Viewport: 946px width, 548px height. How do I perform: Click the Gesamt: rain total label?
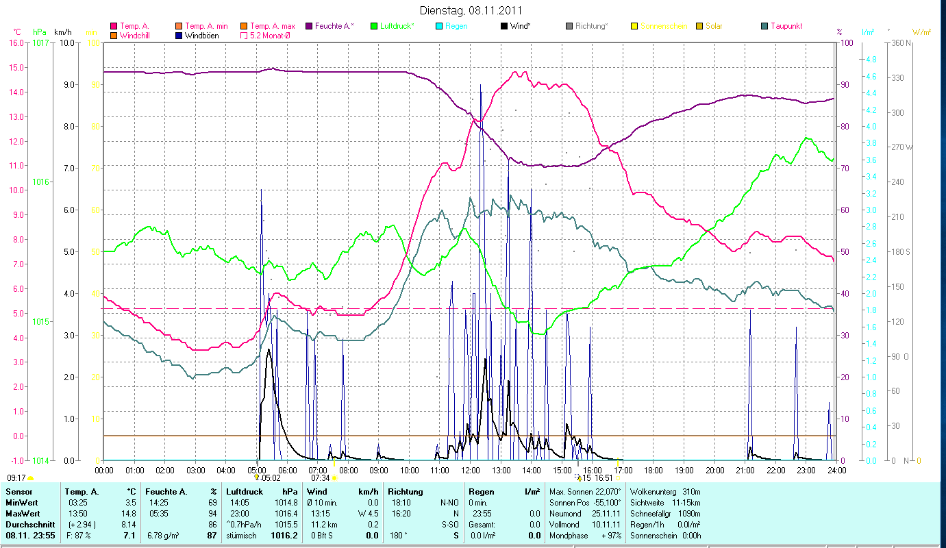pyautogui.click(x=482, y=525)
